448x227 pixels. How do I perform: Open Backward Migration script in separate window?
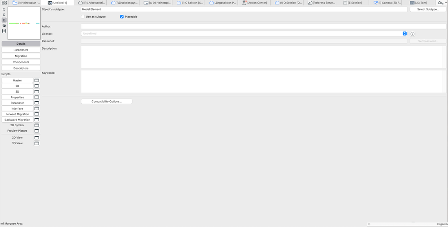[x=37, y=120]
